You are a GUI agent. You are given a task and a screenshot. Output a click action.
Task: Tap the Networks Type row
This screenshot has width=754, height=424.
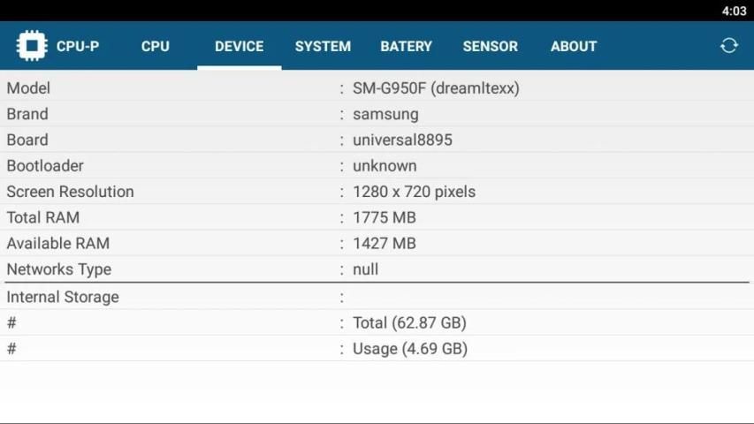(x=377, y=269)
